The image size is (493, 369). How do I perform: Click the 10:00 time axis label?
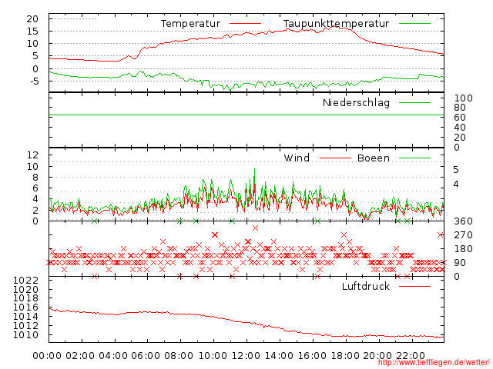click(x=213, y=356)
